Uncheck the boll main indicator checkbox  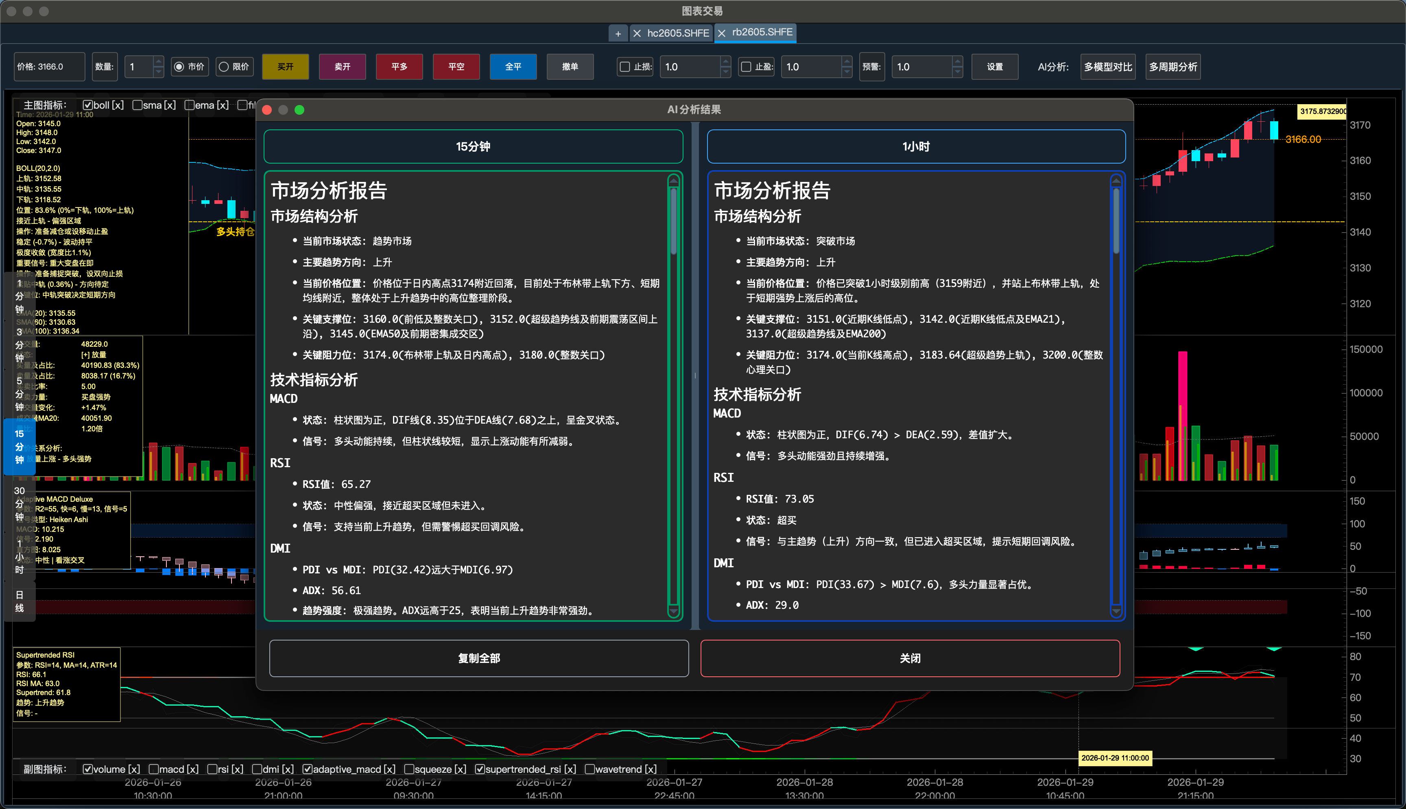click(87, 105)
